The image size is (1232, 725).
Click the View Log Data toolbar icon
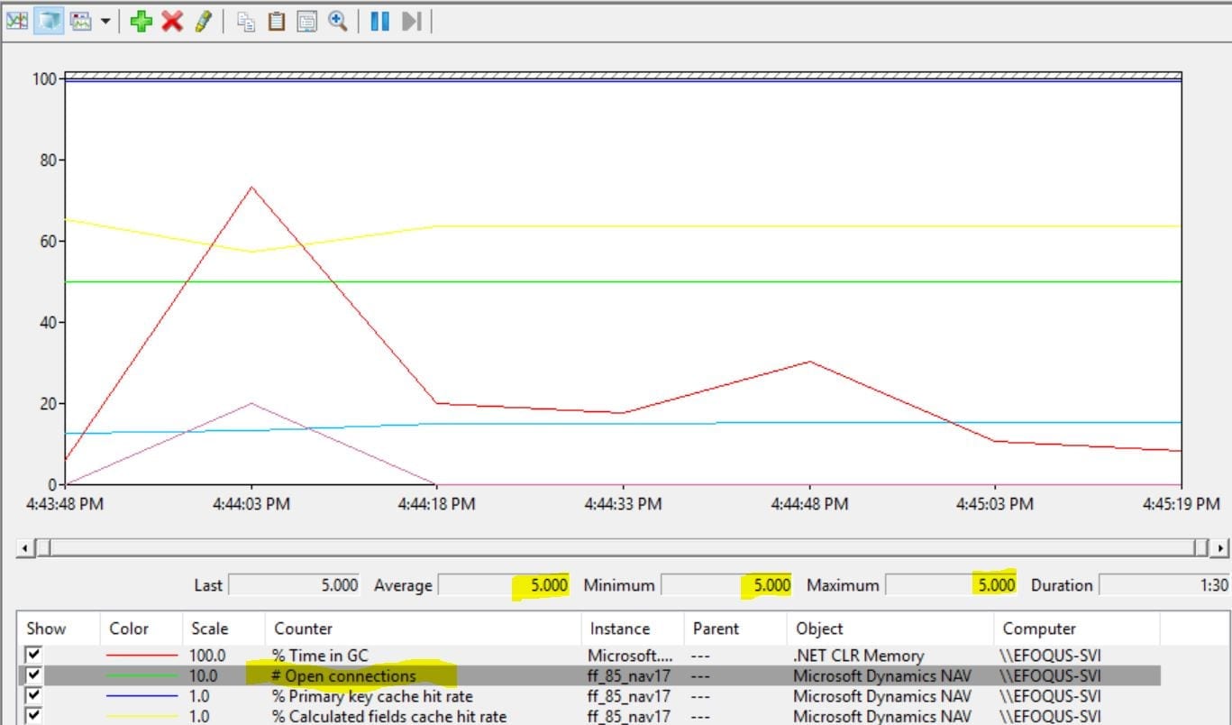(48, 21)
